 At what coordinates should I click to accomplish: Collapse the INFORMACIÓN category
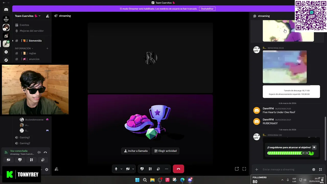pyautogui.click(x=24, y=48)
